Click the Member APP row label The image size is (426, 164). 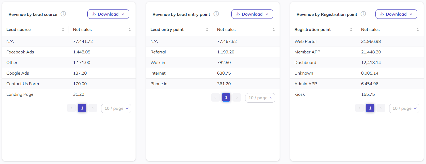[x=307, y=52]
